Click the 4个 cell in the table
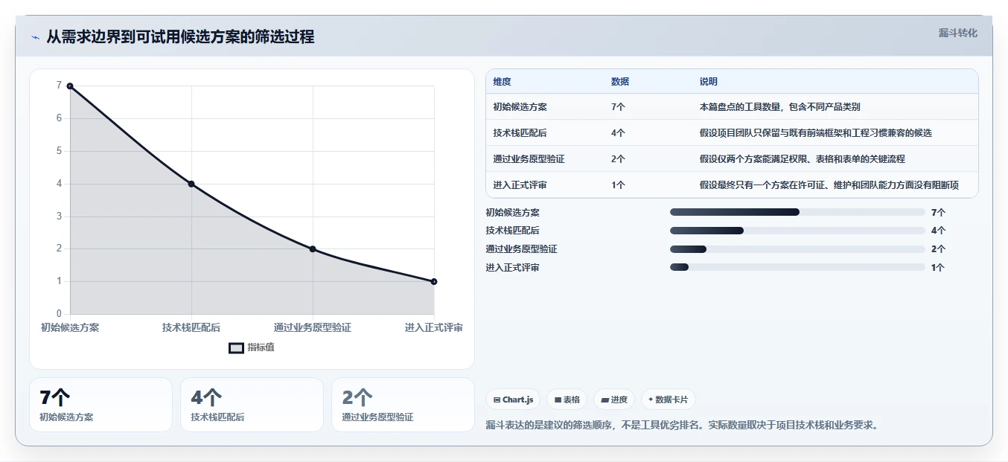1008x462 pixels. [618, 133]
